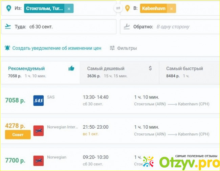Click the return plane icon
This screenshot has height=171, width=220.
click(127, 26)
